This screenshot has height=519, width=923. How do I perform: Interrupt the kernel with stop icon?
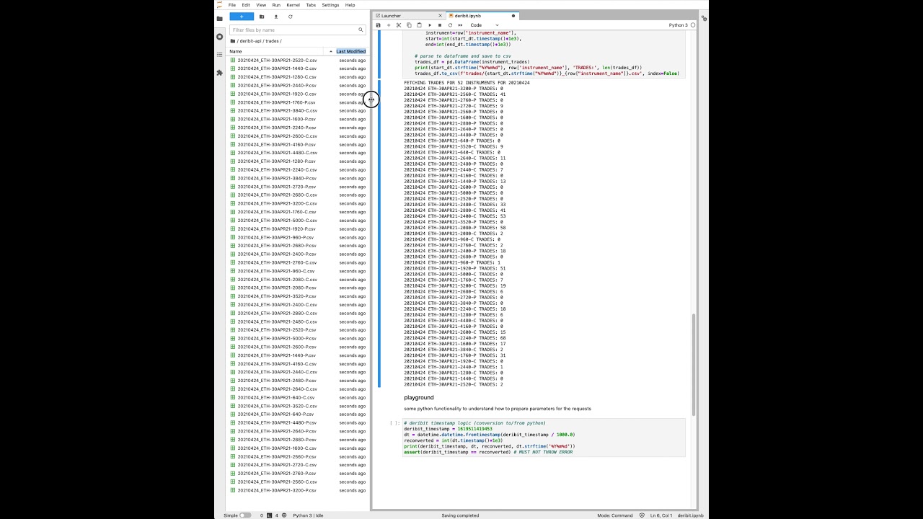440,25
